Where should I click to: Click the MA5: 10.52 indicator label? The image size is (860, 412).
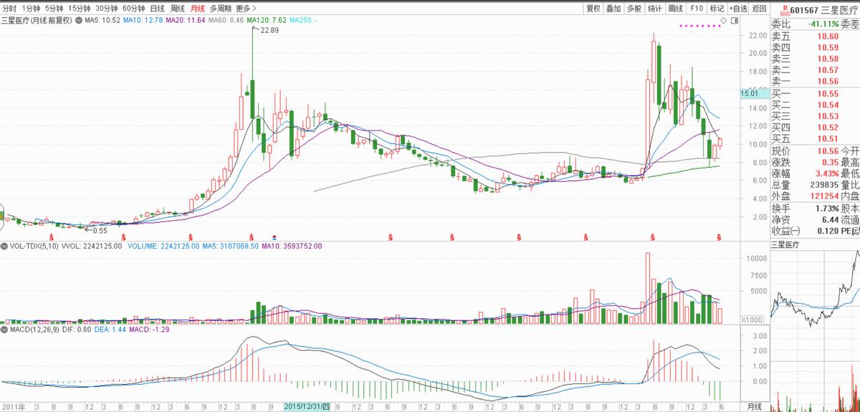point(102,21)
